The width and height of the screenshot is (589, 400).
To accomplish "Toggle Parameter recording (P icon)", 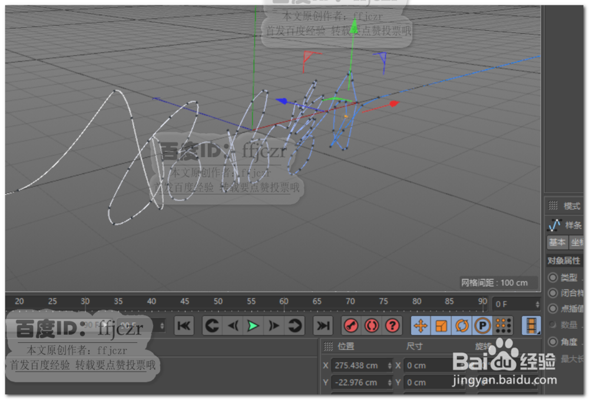I will coord(483,326).
